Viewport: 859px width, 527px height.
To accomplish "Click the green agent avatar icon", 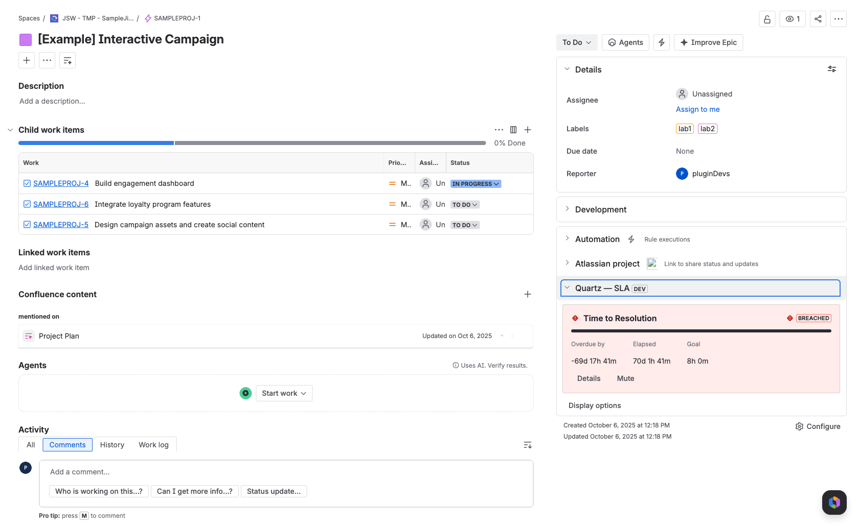I will [x=245, y=393].
